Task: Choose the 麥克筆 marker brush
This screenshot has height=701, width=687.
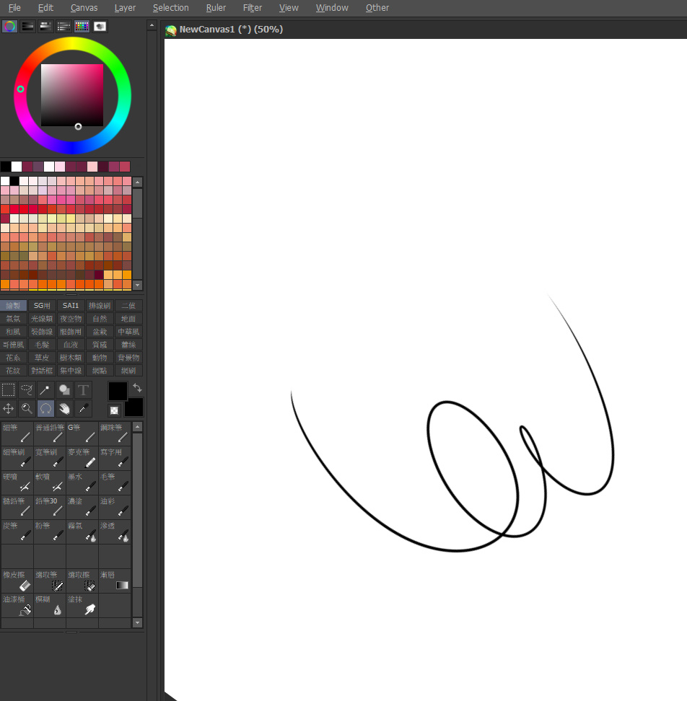Action: click(82, 458)
